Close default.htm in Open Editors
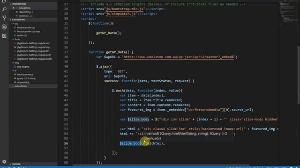 click(13, 8)
